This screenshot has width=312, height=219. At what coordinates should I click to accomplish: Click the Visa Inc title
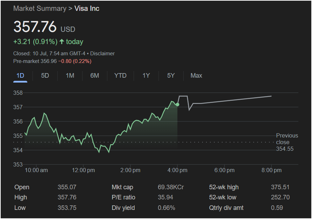click(87, 8)
